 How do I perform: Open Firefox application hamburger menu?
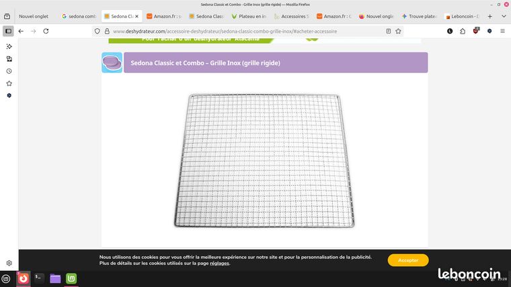pos(502,32)
